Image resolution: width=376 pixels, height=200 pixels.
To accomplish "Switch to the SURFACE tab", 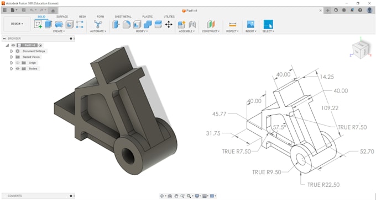I will [62, 17].
